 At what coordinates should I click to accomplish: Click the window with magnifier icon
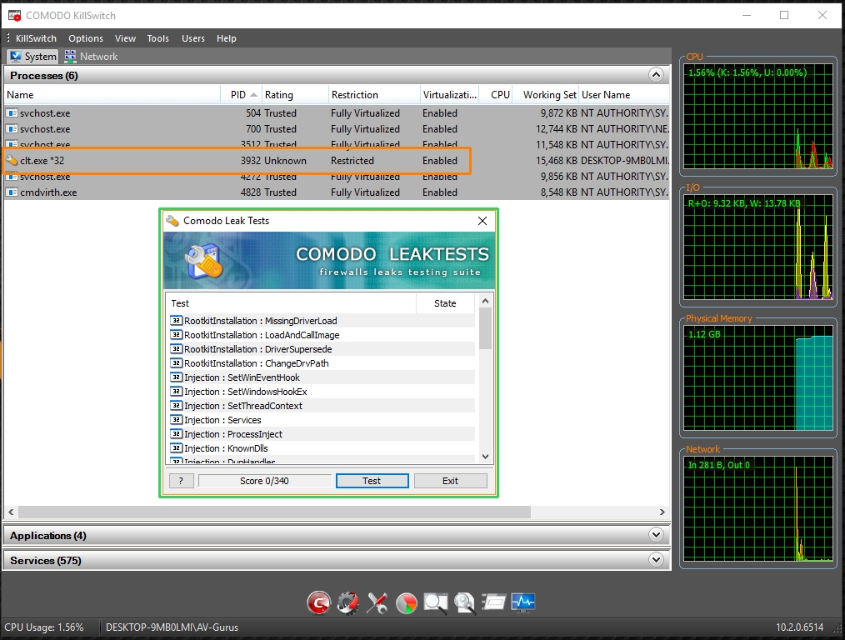[435, 602]
